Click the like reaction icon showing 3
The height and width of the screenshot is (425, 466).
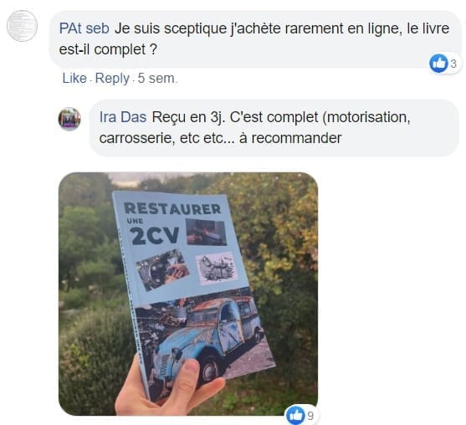click(x=438, y=64)
